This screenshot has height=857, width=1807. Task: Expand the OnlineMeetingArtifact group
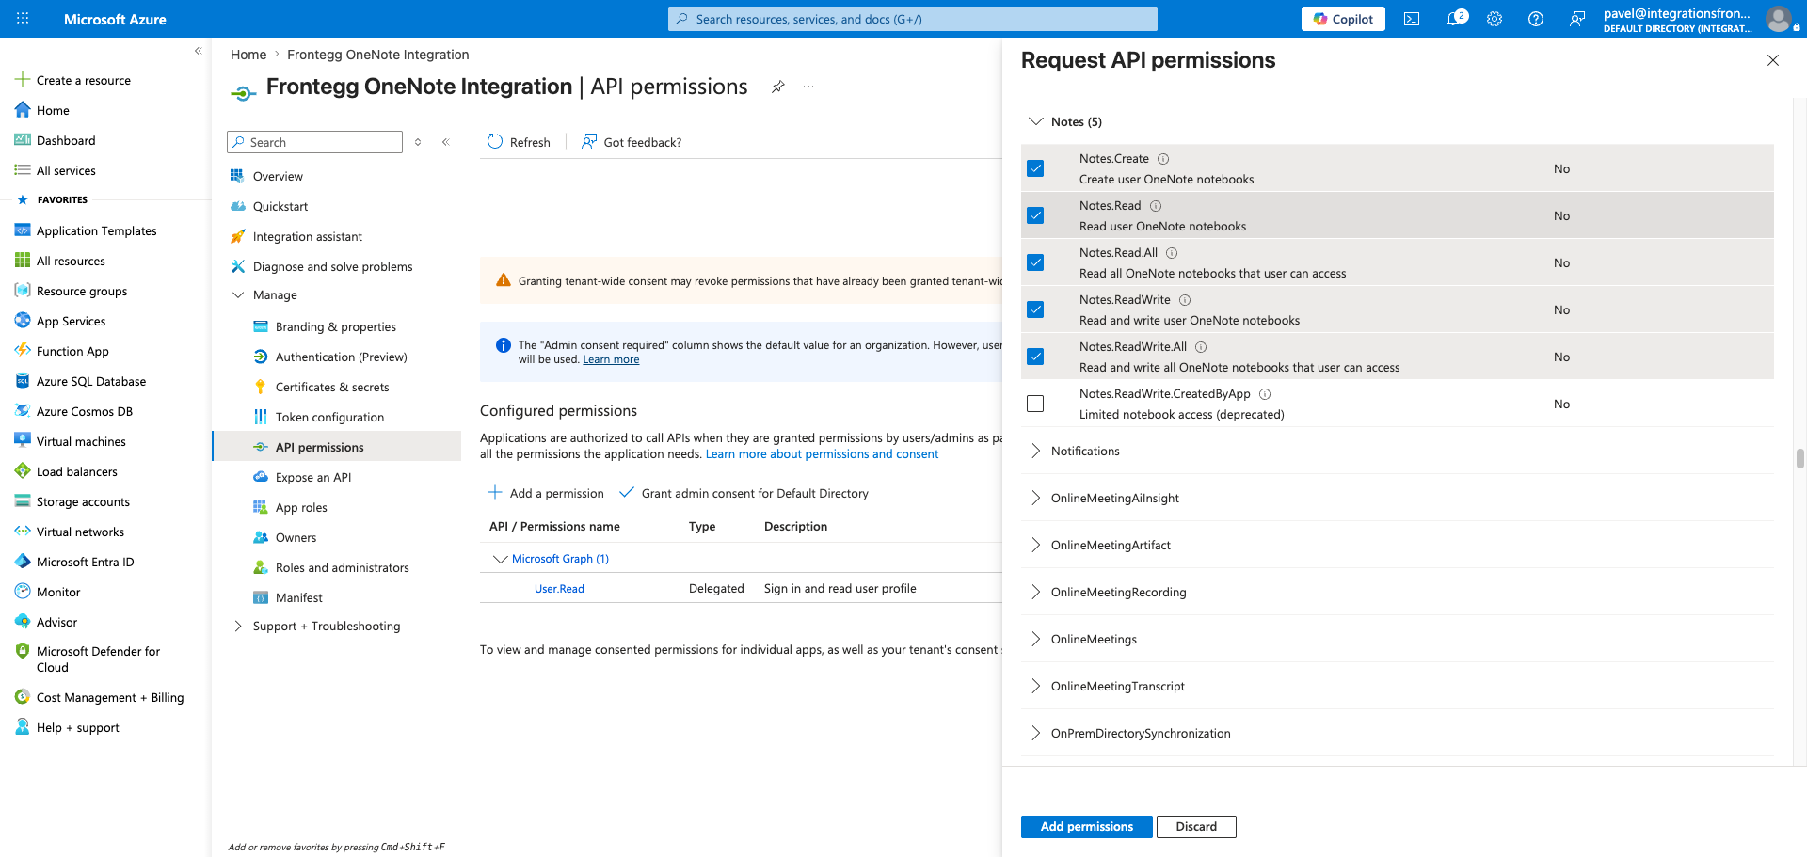tap(1036, 545)
